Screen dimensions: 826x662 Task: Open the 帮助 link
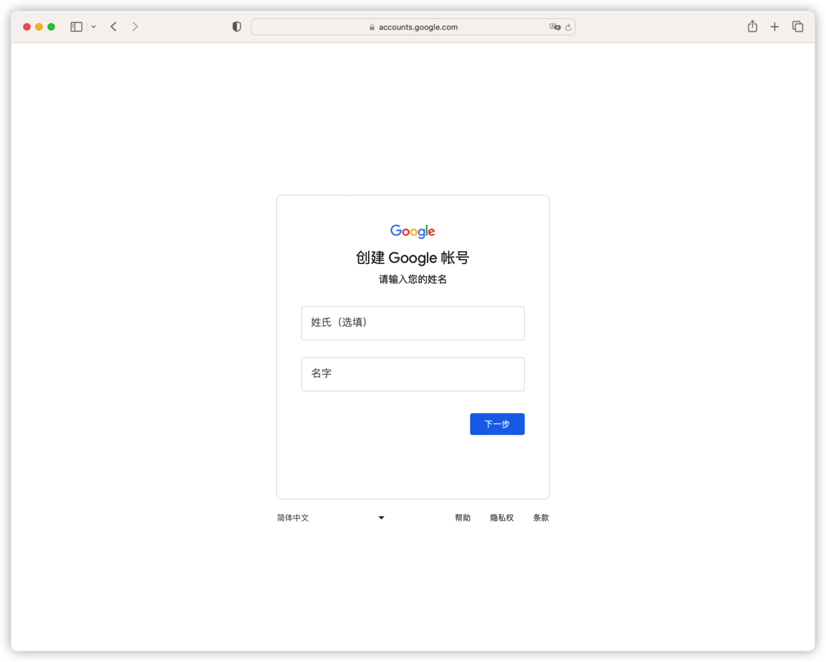coord(463,518)
